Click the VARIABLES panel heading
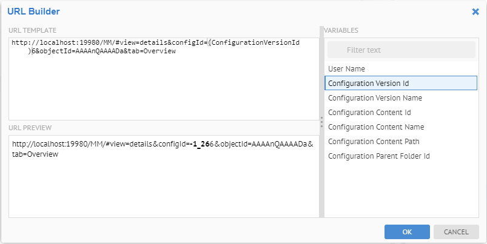 (341, 30)
